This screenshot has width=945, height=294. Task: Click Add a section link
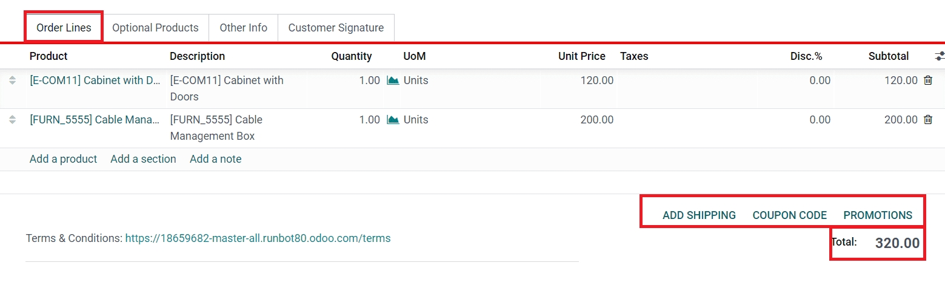pos(143,159)
